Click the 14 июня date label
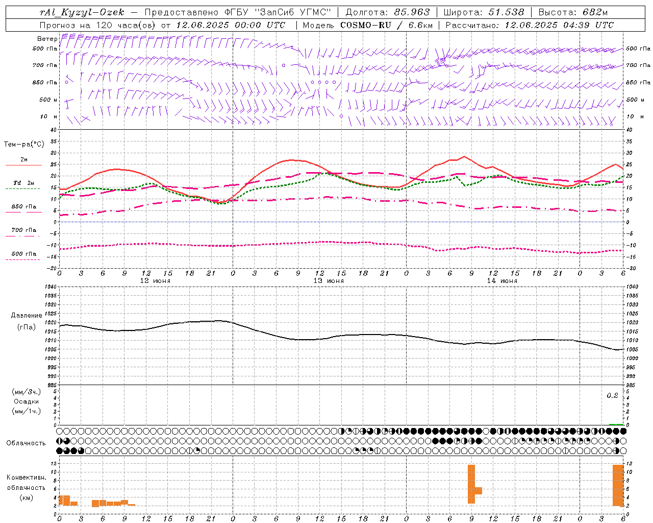 point(502,281)
